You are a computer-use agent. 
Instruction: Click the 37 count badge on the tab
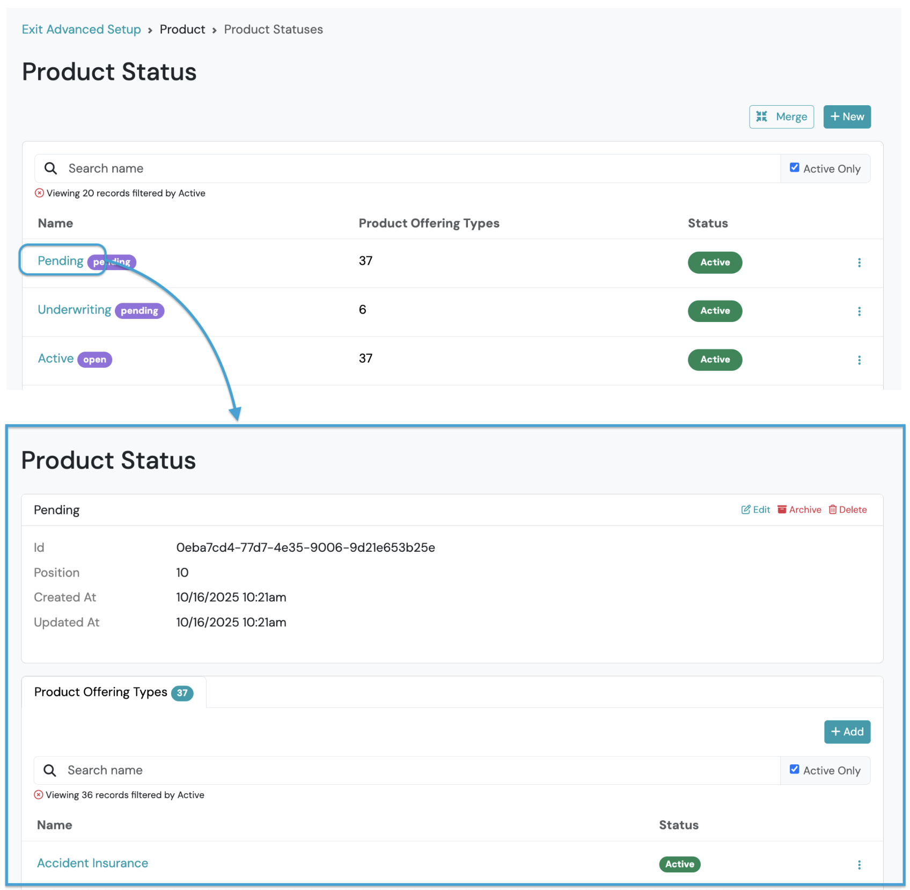182,693
